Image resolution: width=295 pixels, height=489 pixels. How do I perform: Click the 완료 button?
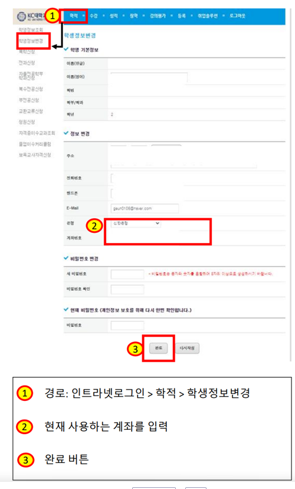(x=158, y=348)
